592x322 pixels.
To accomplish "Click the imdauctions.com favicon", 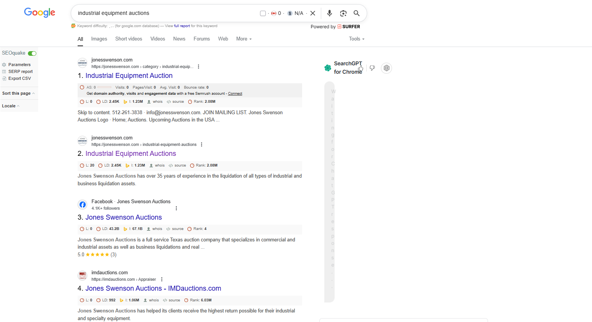I will [83, 276].
